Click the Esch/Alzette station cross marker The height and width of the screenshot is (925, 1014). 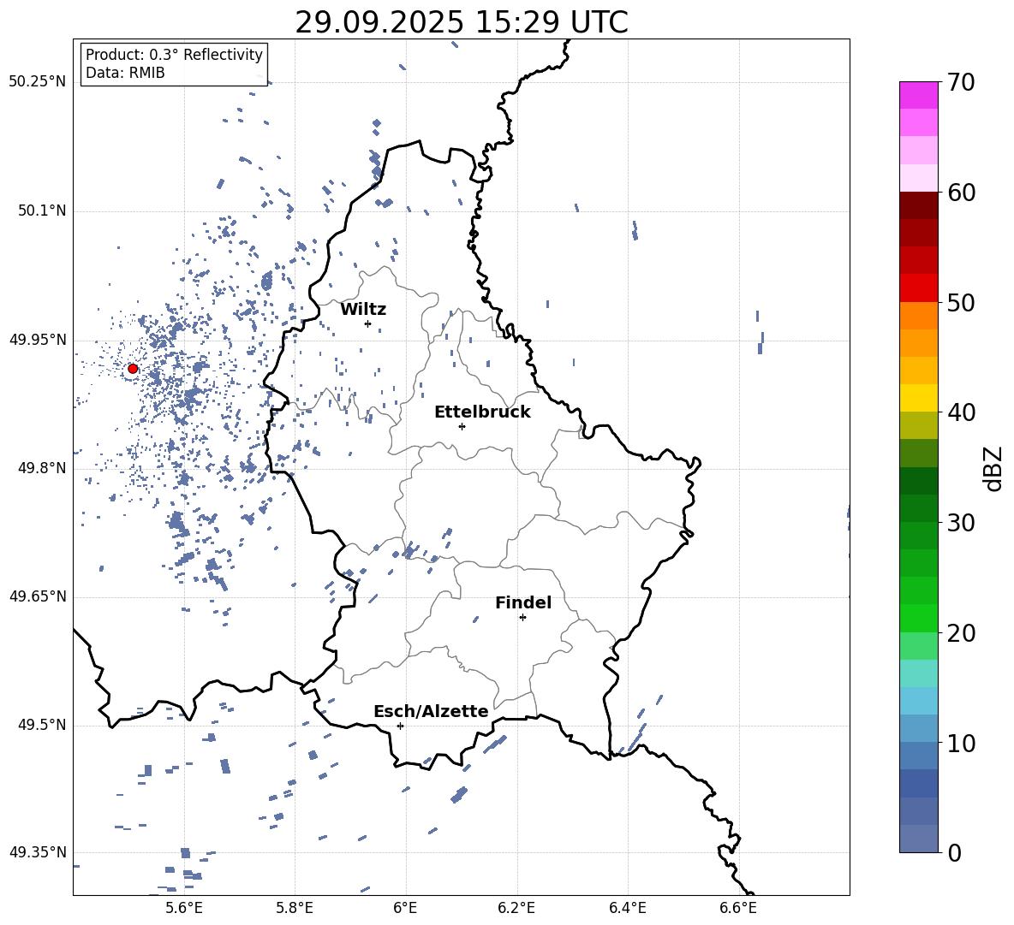click(400, 726)
